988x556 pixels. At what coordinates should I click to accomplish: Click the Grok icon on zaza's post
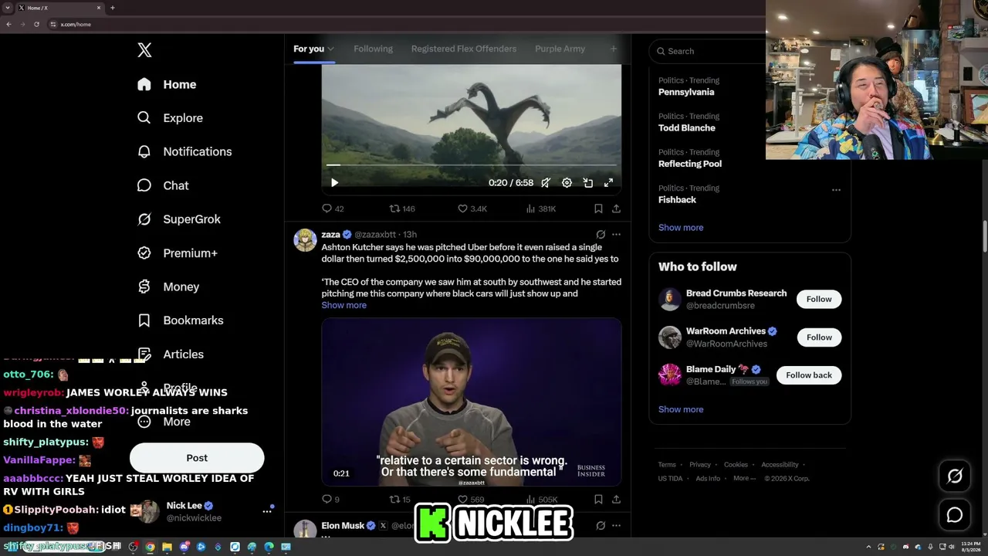(x=601, y=234)
